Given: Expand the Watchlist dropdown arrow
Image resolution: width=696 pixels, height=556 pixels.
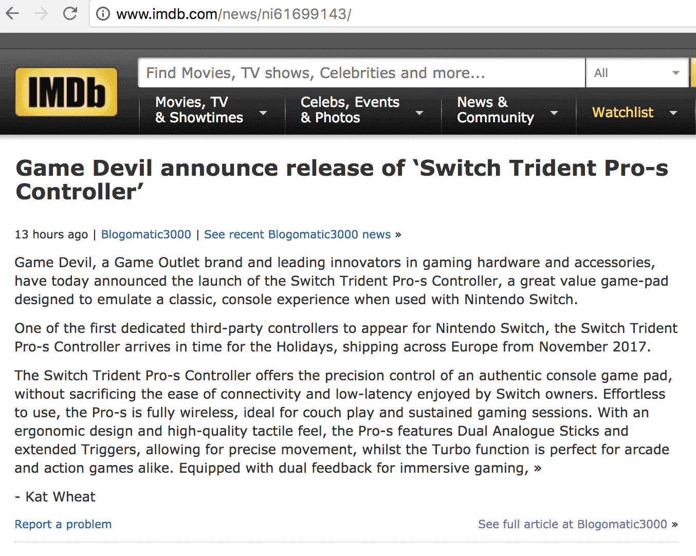Looking at the screenshot, I should click(x=673, y=113).
